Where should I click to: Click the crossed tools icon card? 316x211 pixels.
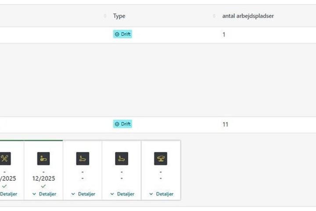pos(5,159)
